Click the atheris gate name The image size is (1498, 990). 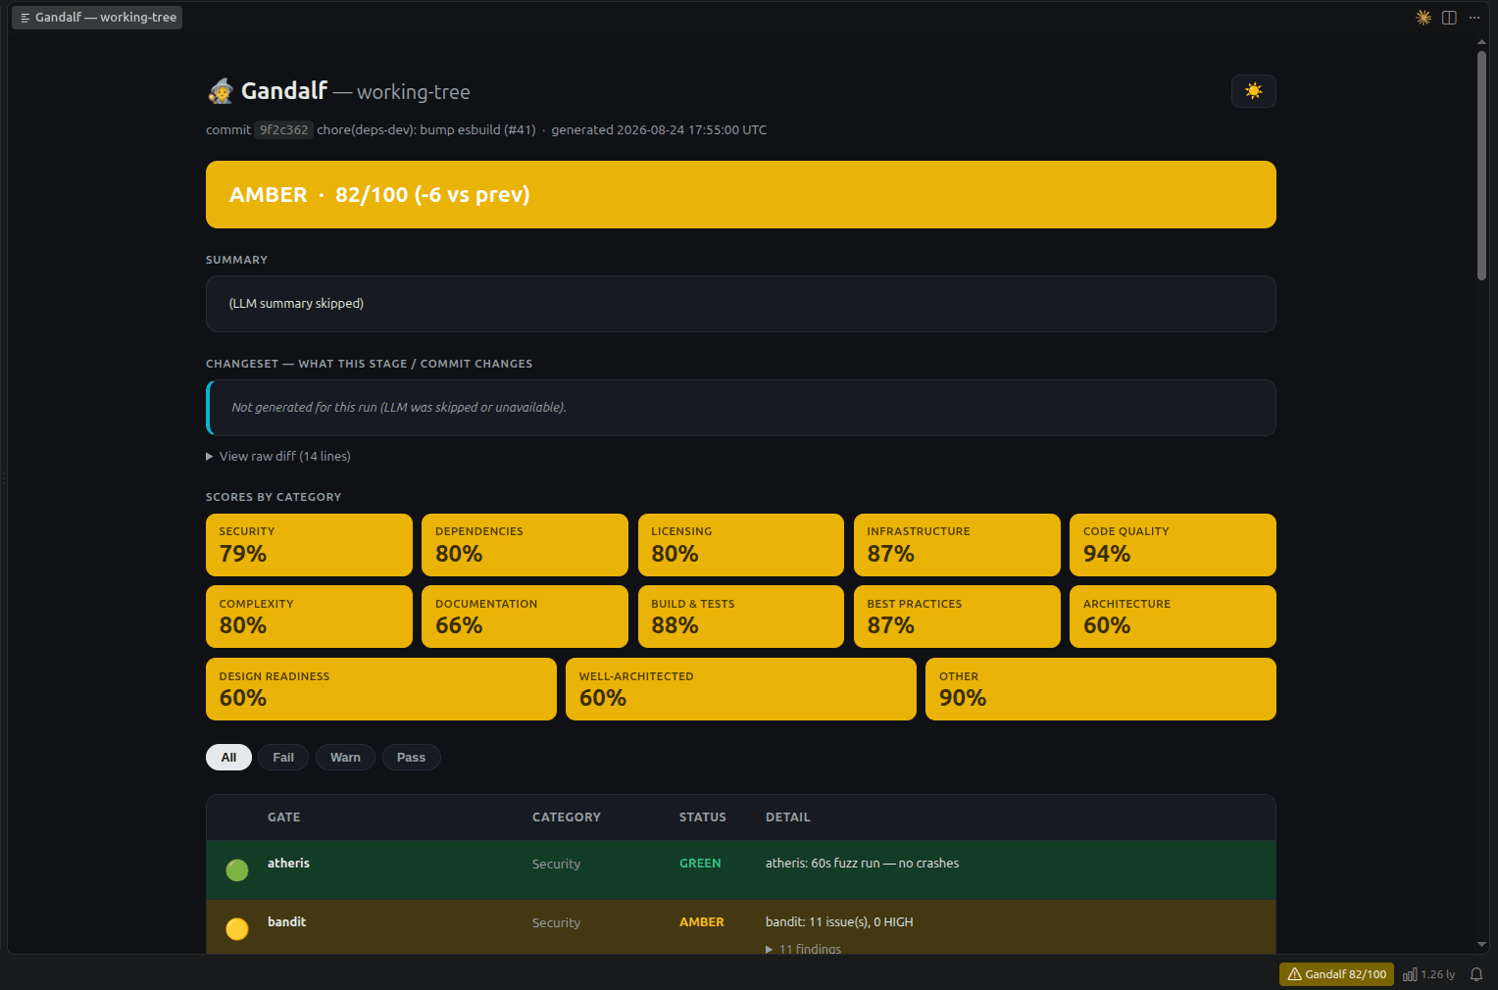pyautogui.click(x=288, y=864)
